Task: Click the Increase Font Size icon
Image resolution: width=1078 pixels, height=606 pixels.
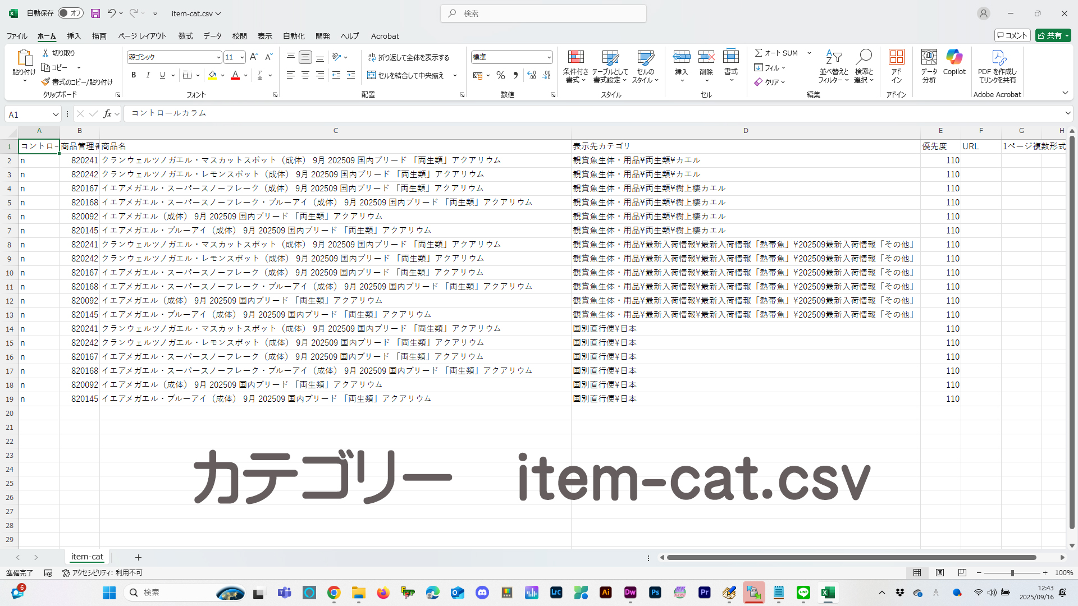Action: 254,57
